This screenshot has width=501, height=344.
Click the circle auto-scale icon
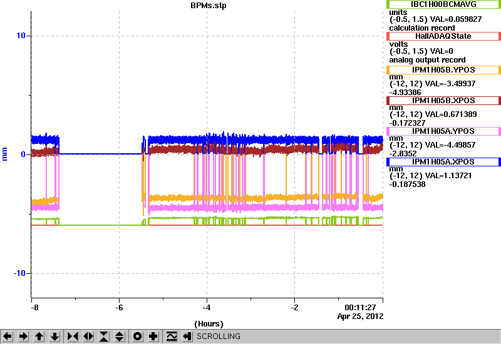[x=138, y=336]
